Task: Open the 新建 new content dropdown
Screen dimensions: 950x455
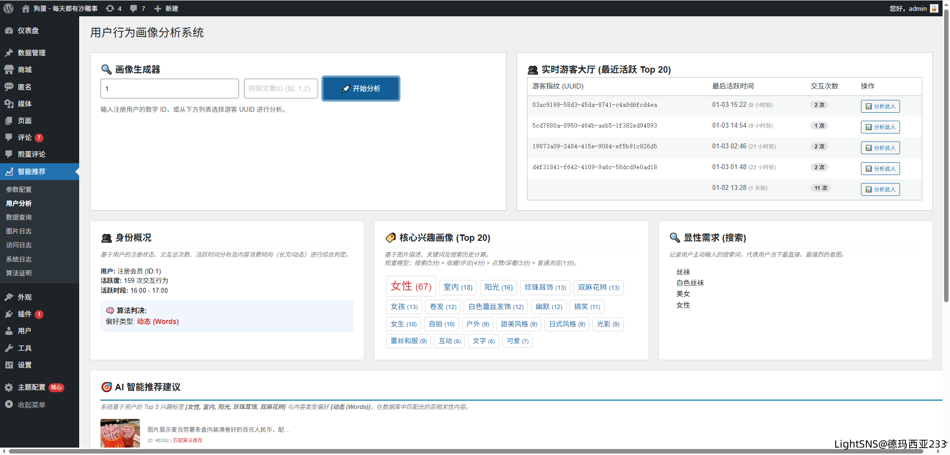Action: 167,8
